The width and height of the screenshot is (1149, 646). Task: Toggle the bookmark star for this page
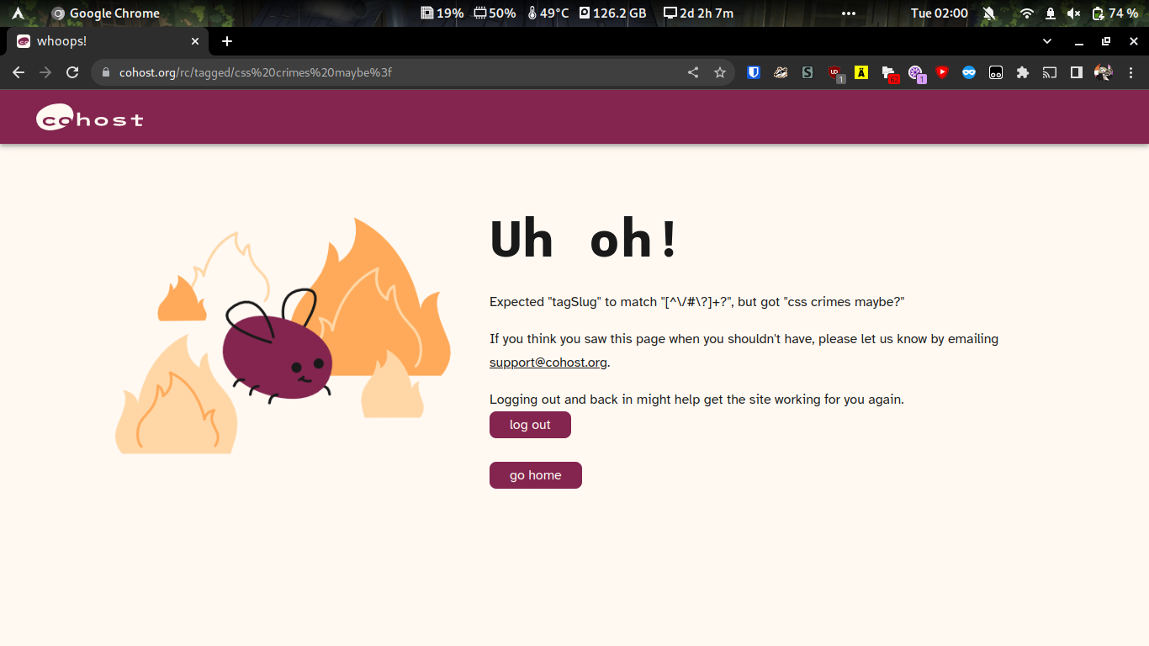(720, 72)
